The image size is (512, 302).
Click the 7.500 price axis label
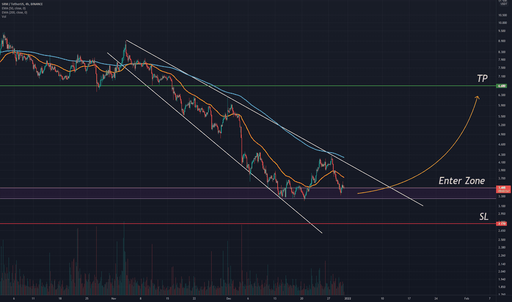(x=503, y=68)
